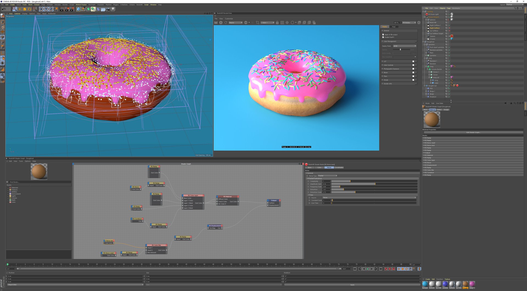
Task: Open the Redshift menu in the menu bar
Action: [139, 5]
